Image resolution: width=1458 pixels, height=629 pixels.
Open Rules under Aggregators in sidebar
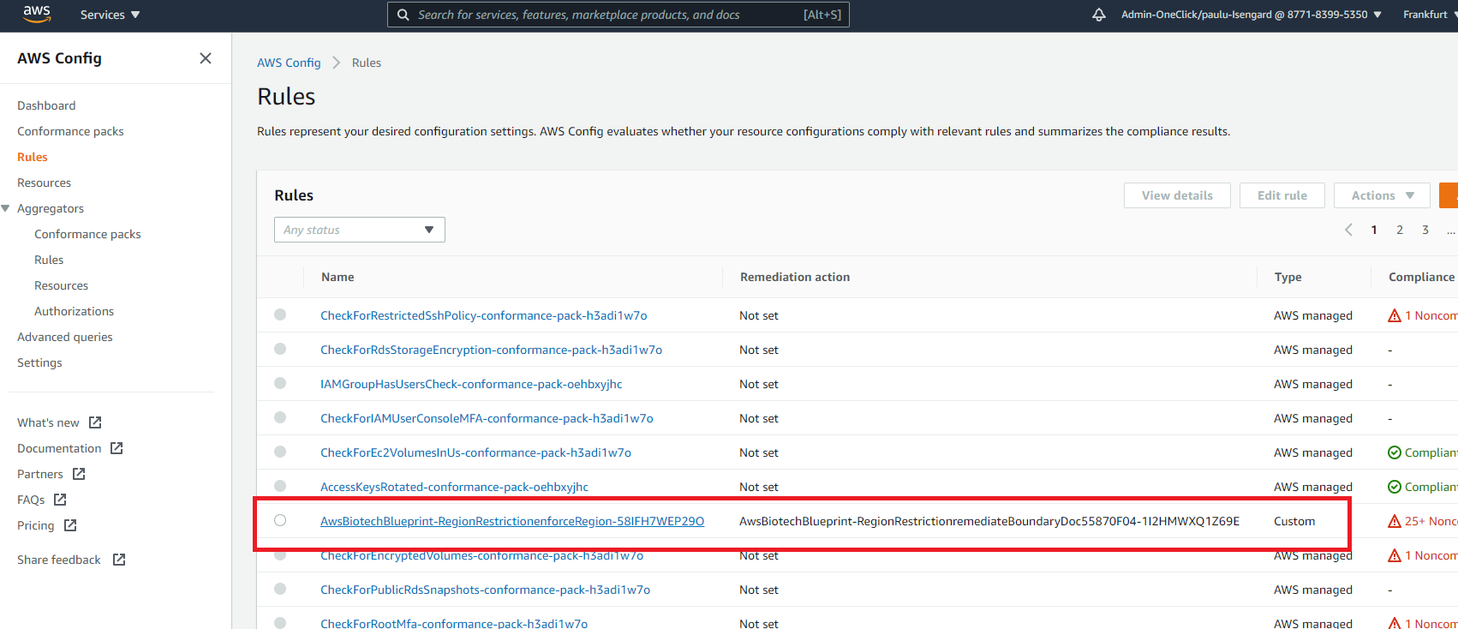point(49,260)
